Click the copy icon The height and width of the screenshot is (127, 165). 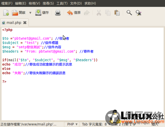pyautogui.click(x=108, y=13)
